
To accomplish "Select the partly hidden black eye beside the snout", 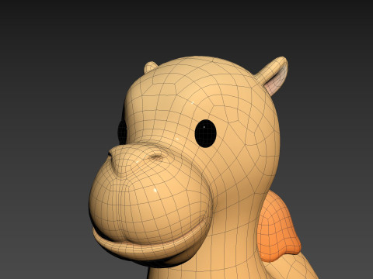I will pyautogui.click(x=122, y=132).
